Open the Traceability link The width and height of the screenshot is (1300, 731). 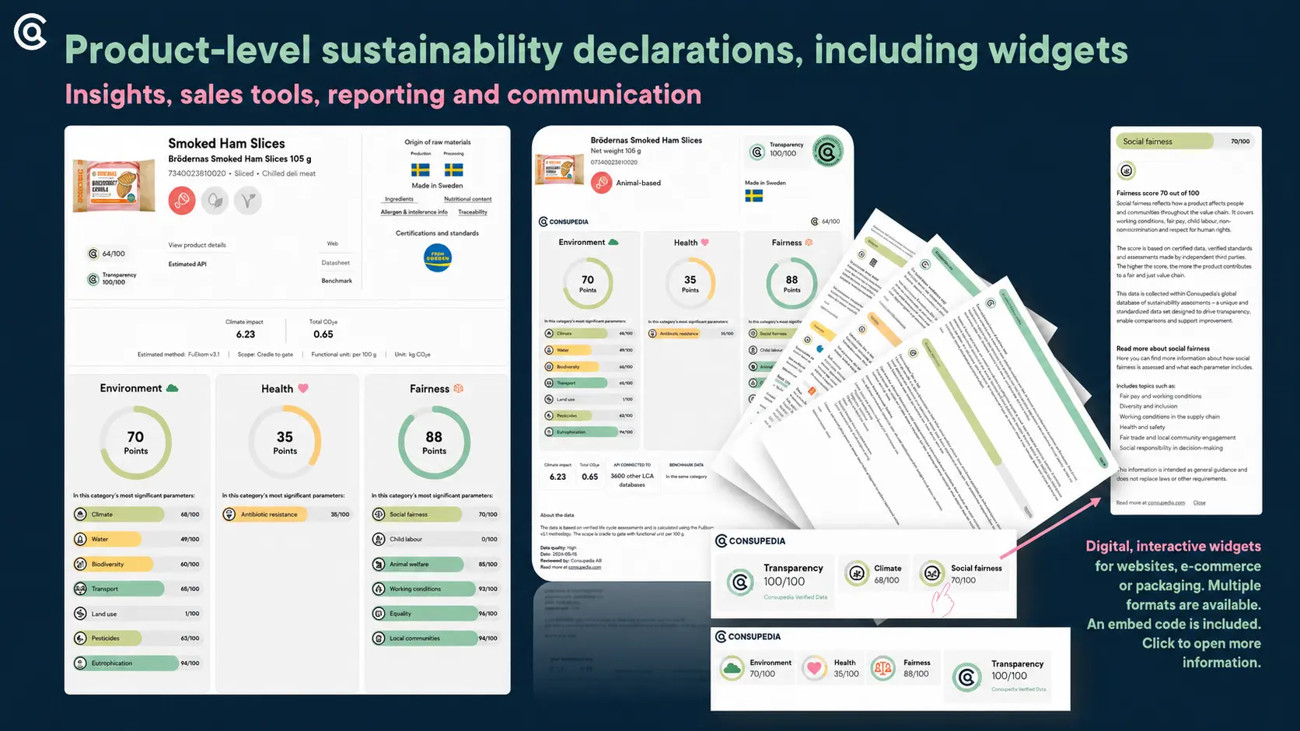(x=473, y=212)
